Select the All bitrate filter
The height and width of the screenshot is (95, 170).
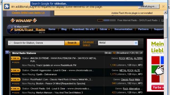tap(114, 53)
